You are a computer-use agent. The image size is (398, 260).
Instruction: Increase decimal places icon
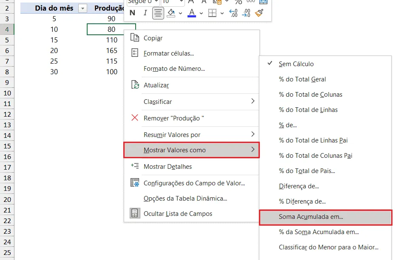point(233,13)
